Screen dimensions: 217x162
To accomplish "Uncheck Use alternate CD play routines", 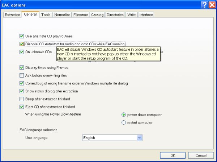I will pyautogui.click(x=22, y=36).
